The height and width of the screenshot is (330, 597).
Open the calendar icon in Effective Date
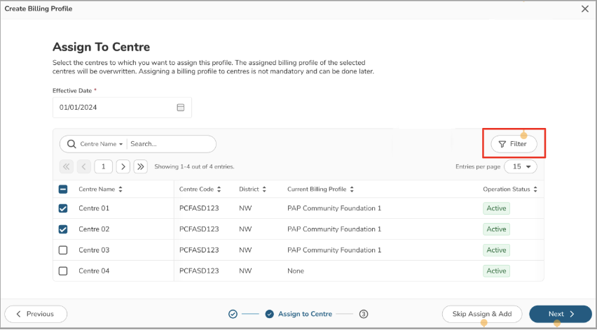pyautogui.click(x=180, y=108)
